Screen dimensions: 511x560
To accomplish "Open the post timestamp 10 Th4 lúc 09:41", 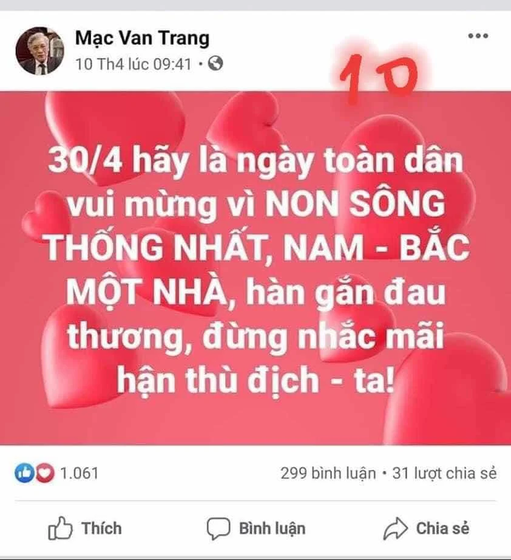I will click(x=134, y=64).
